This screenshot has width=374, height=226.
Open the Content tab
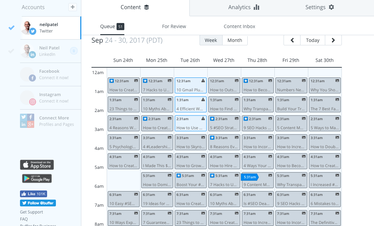tap(135, 7)
